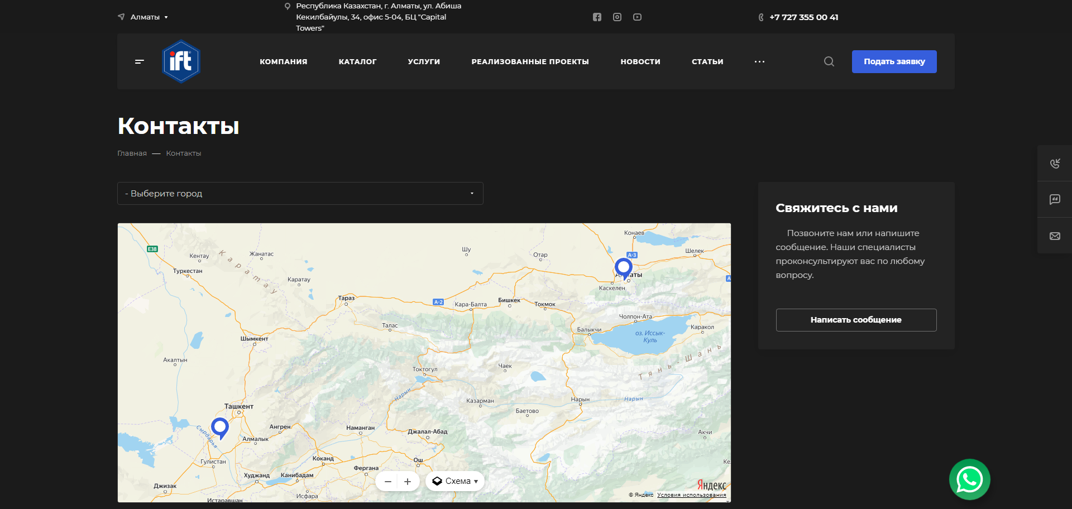Expand the Алматы city selector
Viewport: 1072px width, 509px height.
coord(149,17)
